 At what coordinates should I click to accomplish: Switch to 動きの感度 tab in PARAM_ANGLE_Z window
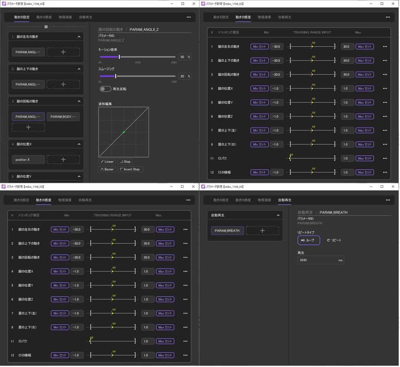point(44,17)
